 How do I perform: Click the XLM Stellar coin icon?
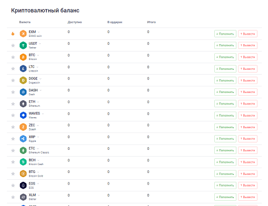point(23,197)
